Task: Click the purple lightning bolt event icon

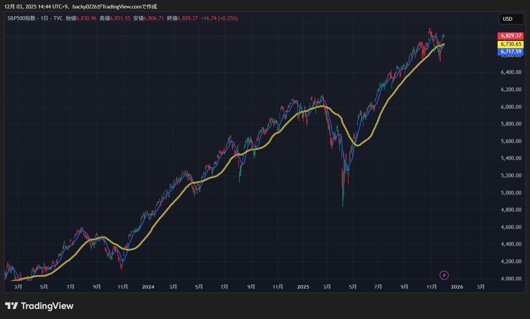Action: (x=444, y=275)
